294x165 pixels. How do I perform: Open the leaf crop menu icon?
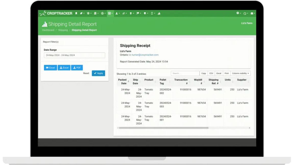82,13
